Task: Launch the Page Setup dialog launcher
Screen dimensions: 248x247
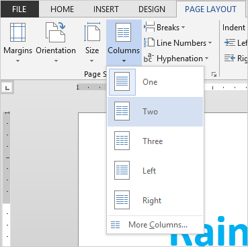Action: click(214, 75)
